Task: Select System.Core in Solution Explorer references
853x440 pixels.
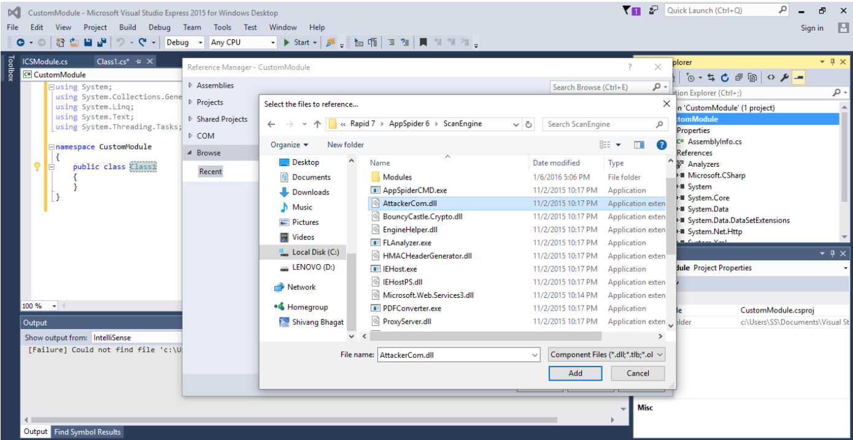Action: tap(708, 198)
